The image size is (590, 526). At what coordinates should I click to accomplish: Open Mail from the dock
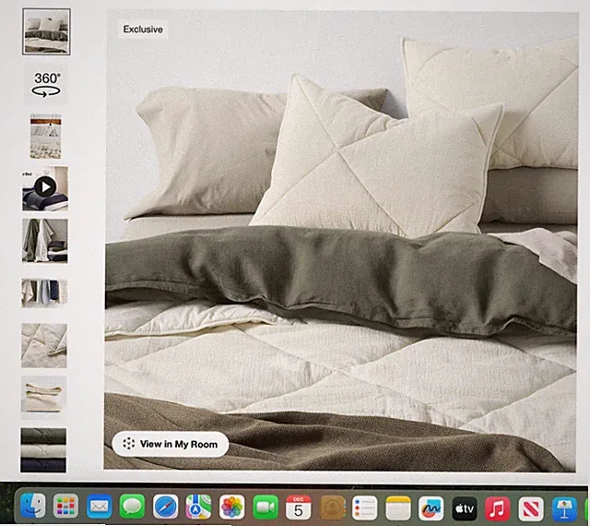(99, 507)
